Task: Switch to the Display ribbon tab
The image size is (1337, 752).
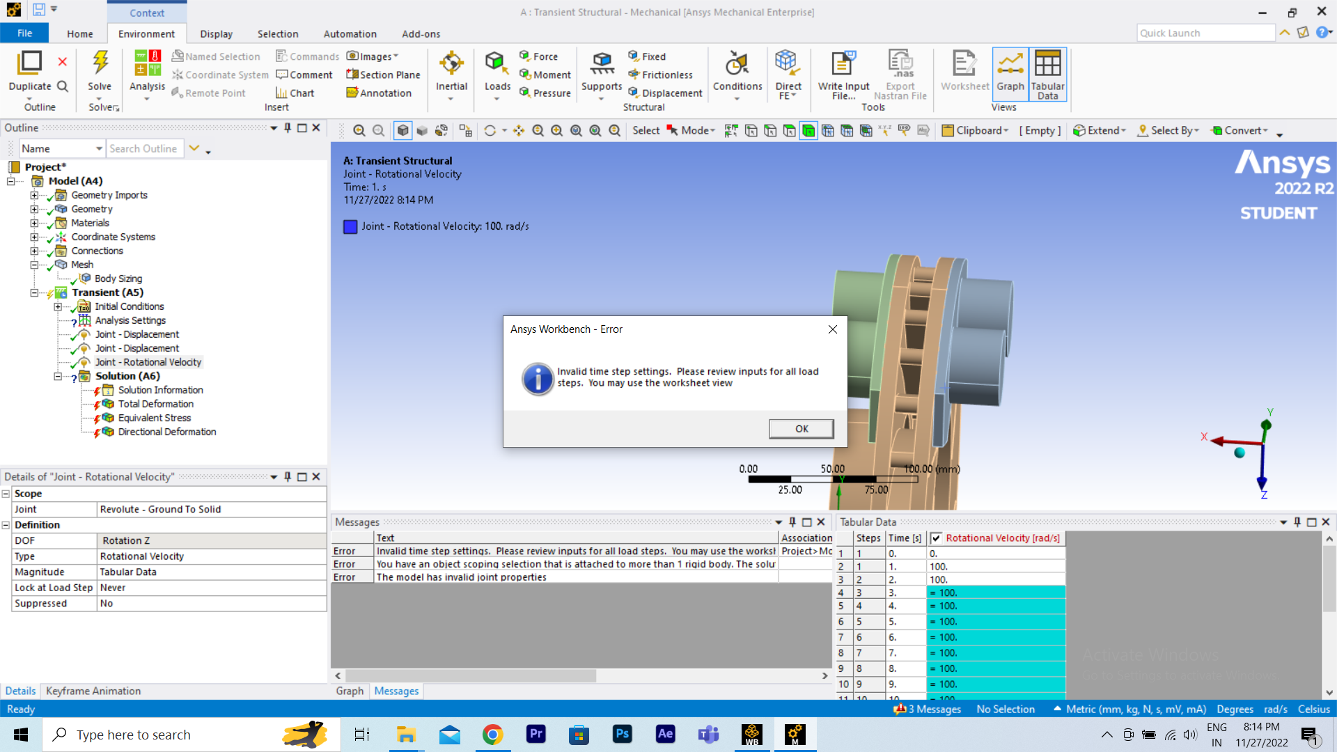Action: click(x=216, y=33)
